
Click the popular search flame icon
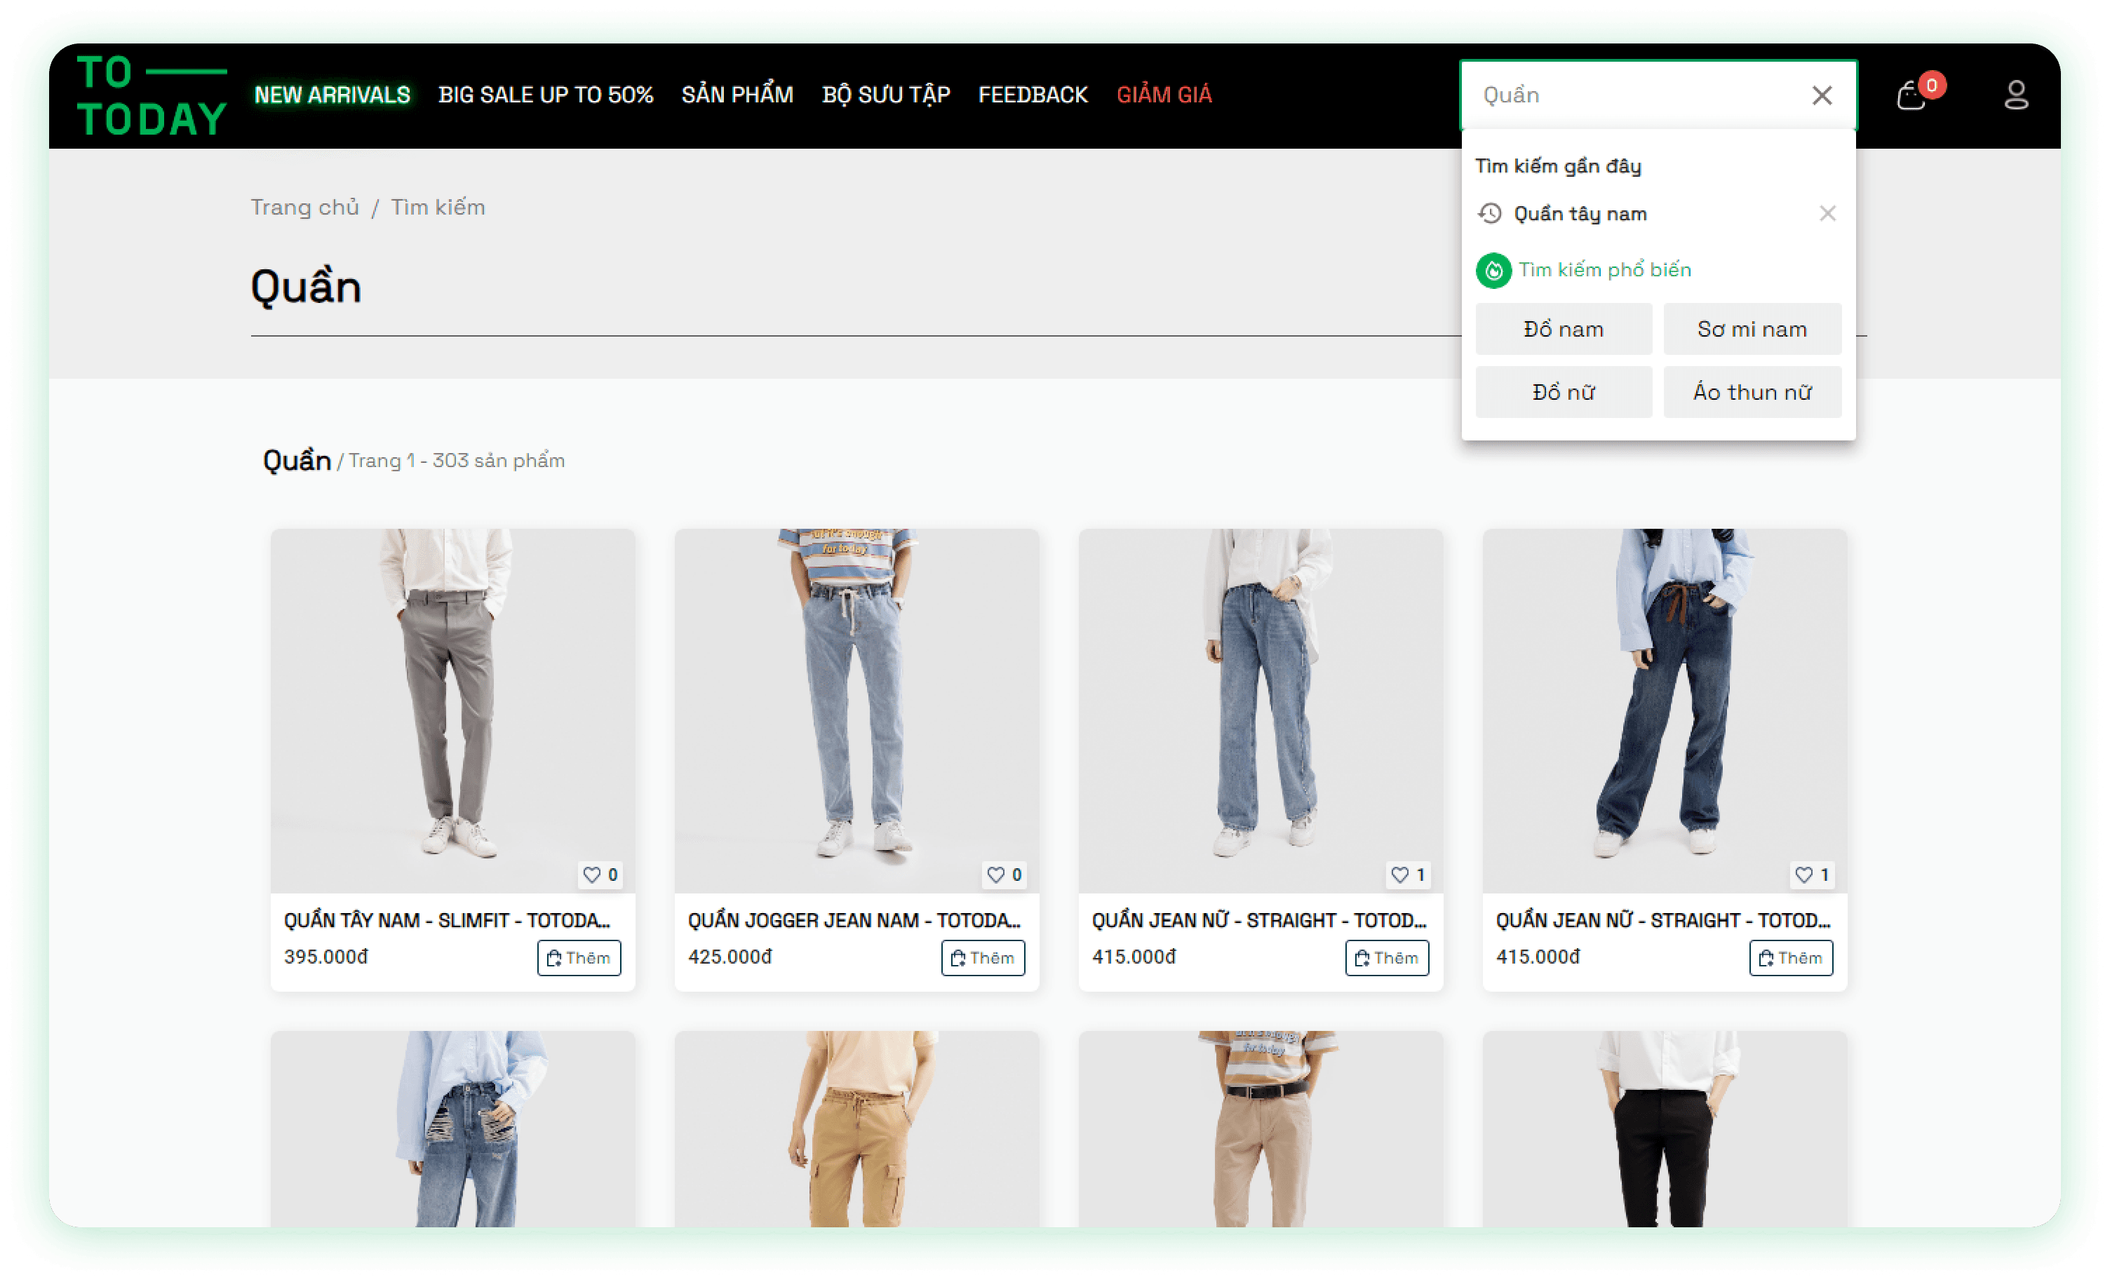click(x=1493, y=271)
